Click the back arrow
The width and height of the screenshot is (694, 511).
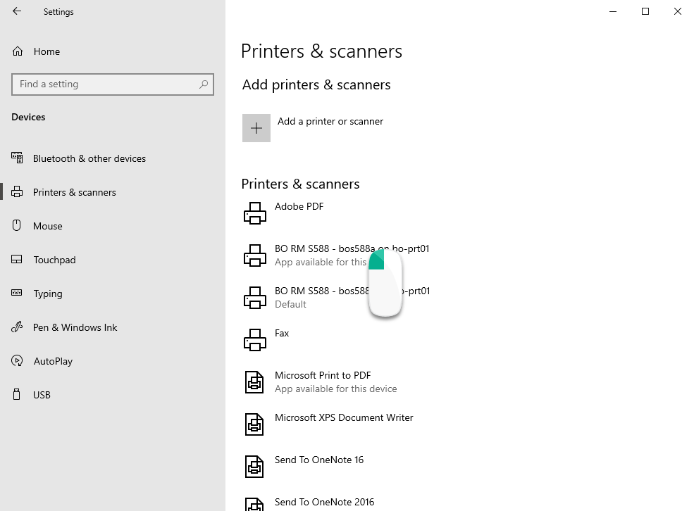[16, 11]
